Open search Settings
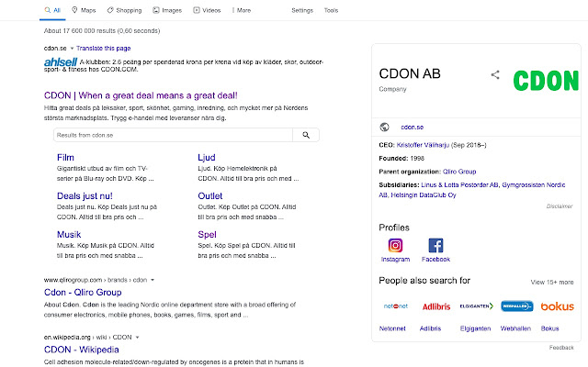Screen dimensions: 588x367 pyautogui.click(x=302, y=10)
